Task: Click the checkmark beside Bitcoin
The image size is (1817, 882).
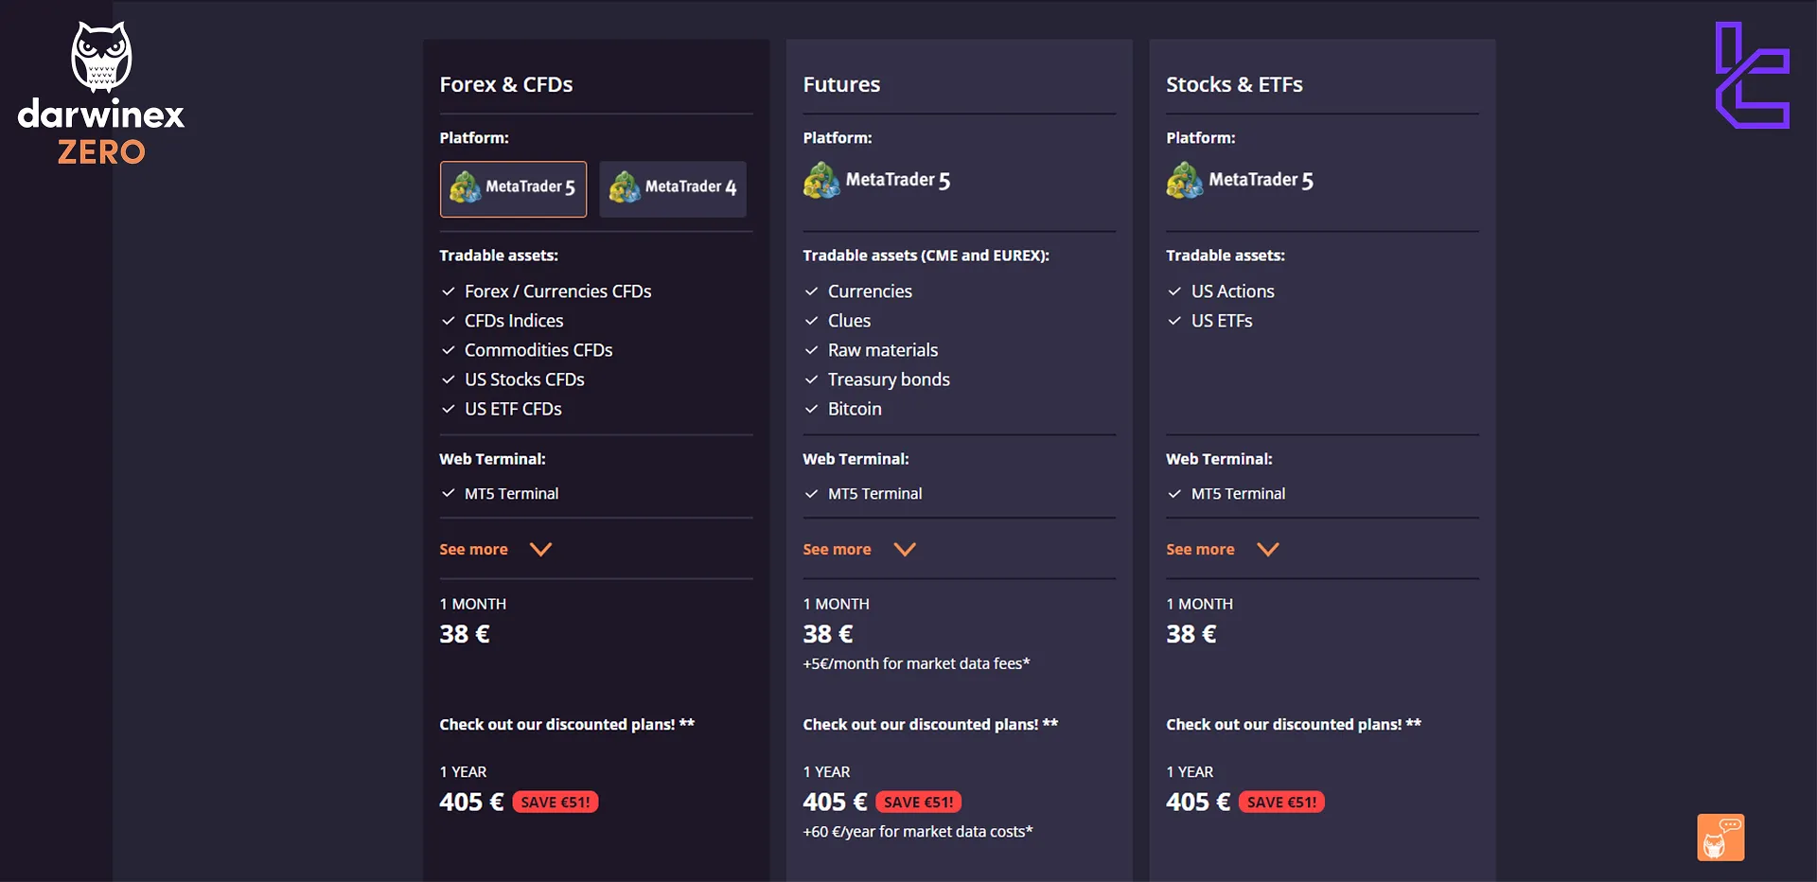Action: point(811,409)
